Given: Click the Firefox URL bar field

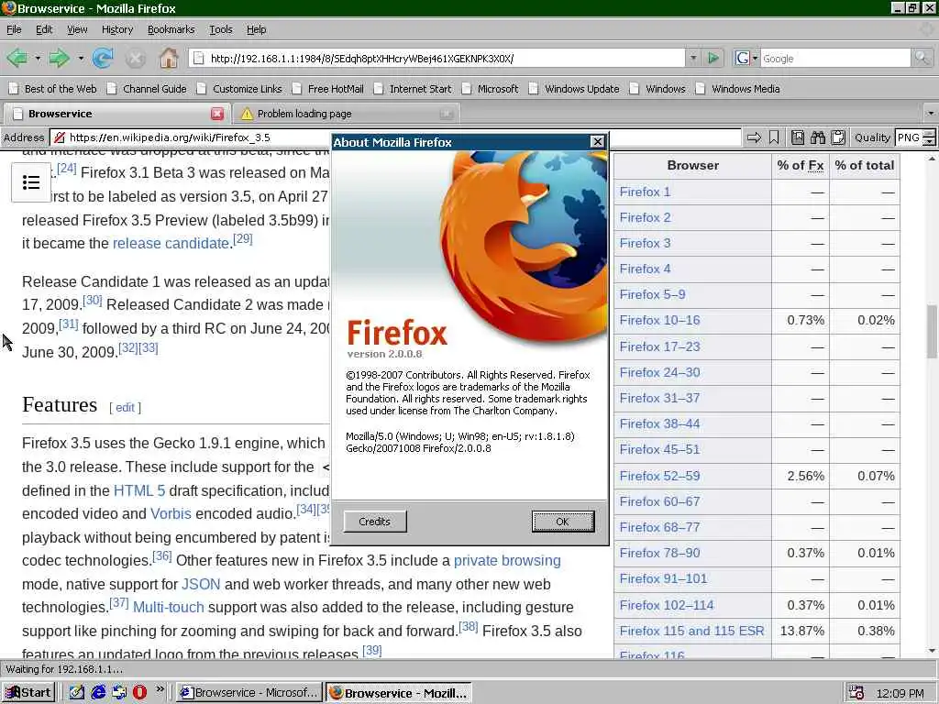Looking at the screenshot, I should click(438, 58).
